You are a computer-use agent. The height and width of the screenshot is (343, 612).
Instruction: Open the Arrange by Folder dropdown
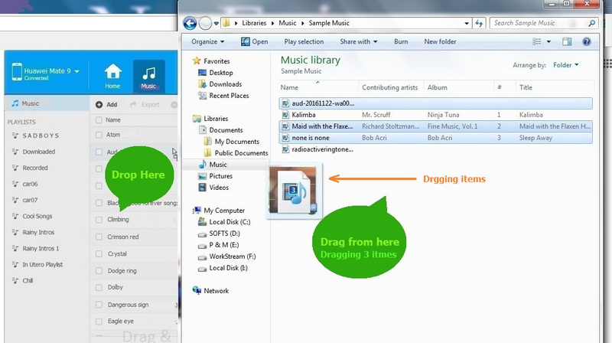(x=565, y=65)
